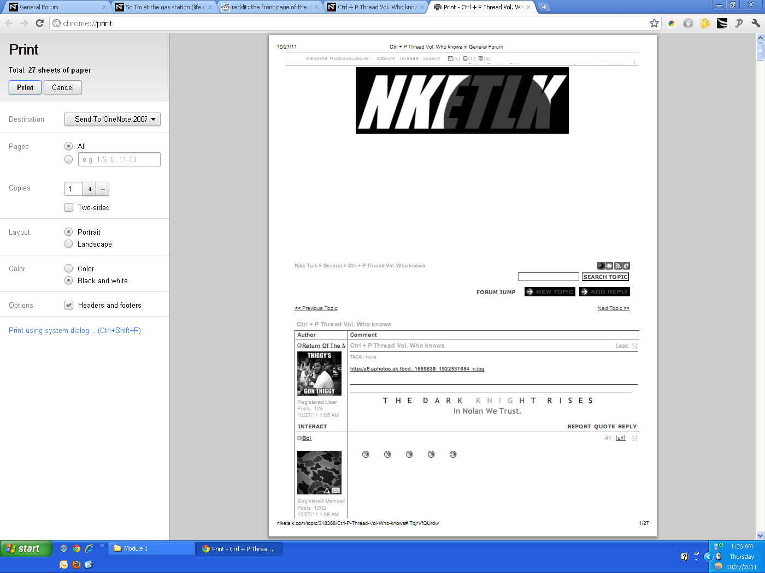Click the network tray icon near clock
The image size is (765, 573).
[718, 546]
